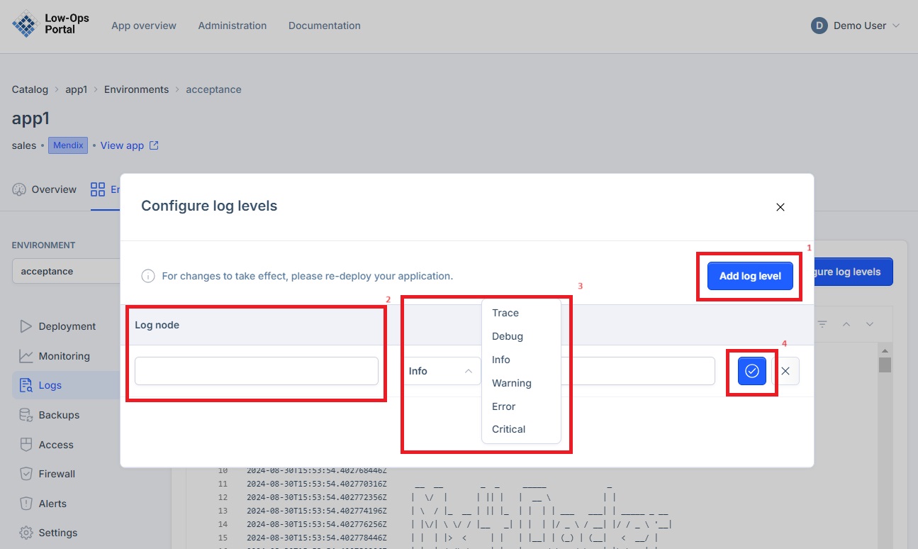Open App overview page

coord(144,26)
